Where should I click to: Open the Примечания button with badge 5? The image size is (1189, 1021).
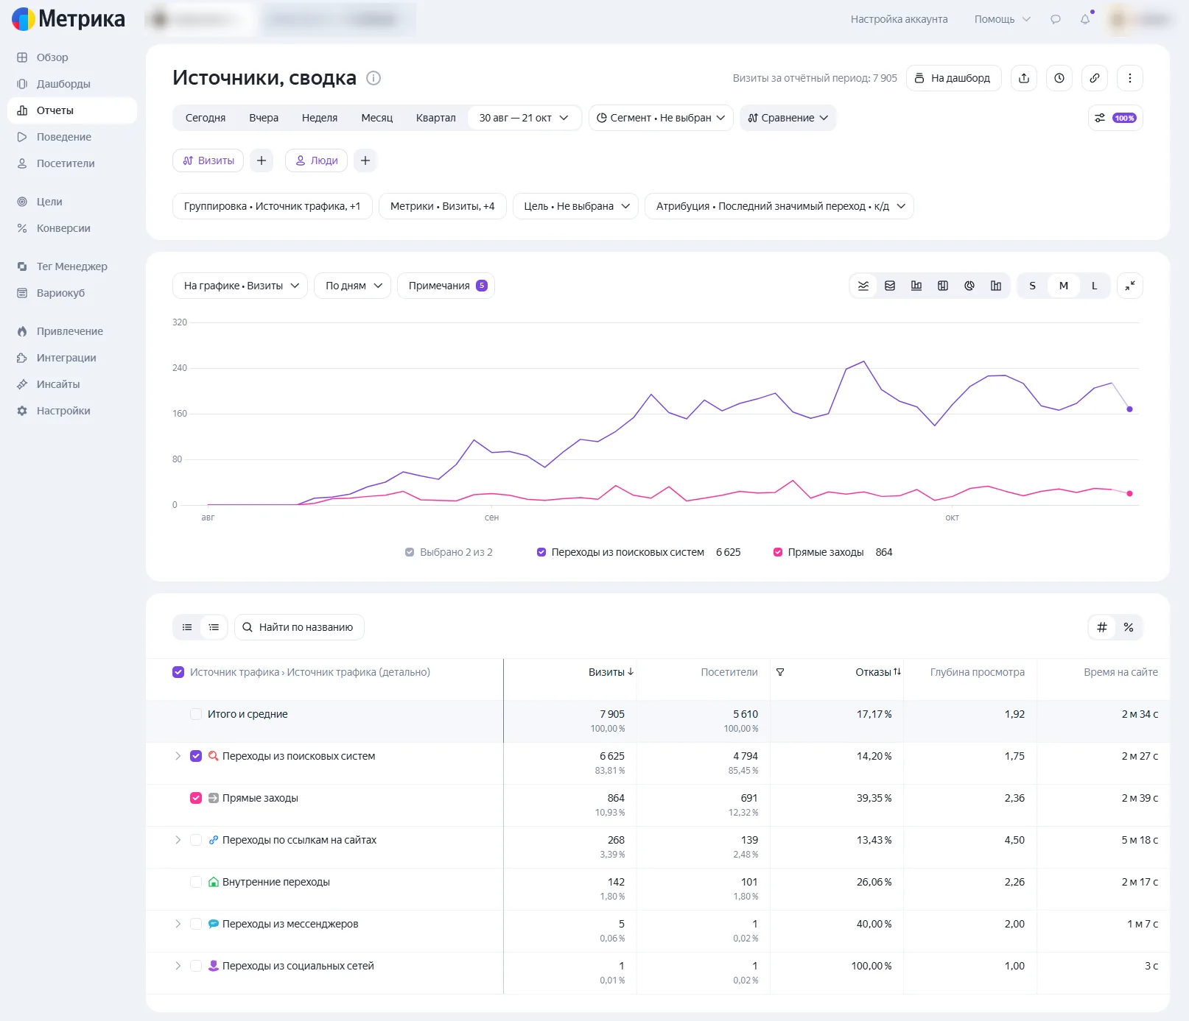pyautogui.click(x=446, y=286)
